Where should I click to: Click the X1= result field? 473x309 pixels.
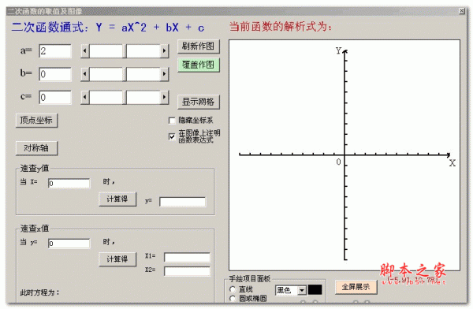tap(187, 258)
